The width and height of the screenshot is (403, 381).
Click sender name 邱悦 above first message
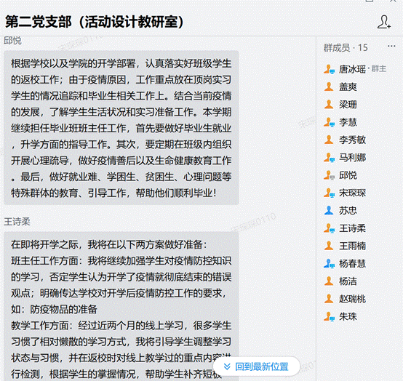point(12,41)
